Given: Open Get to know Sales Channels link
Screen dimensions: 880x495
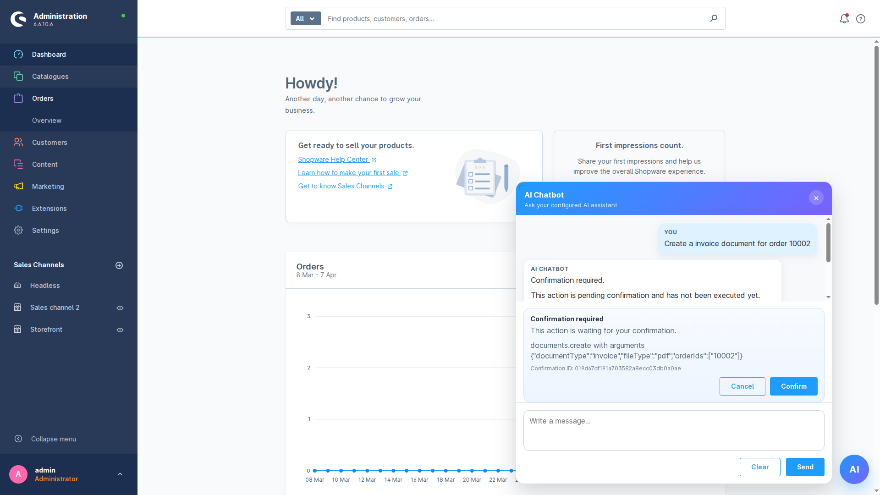Looking at the screenshot, I should [x=341, y=186].
